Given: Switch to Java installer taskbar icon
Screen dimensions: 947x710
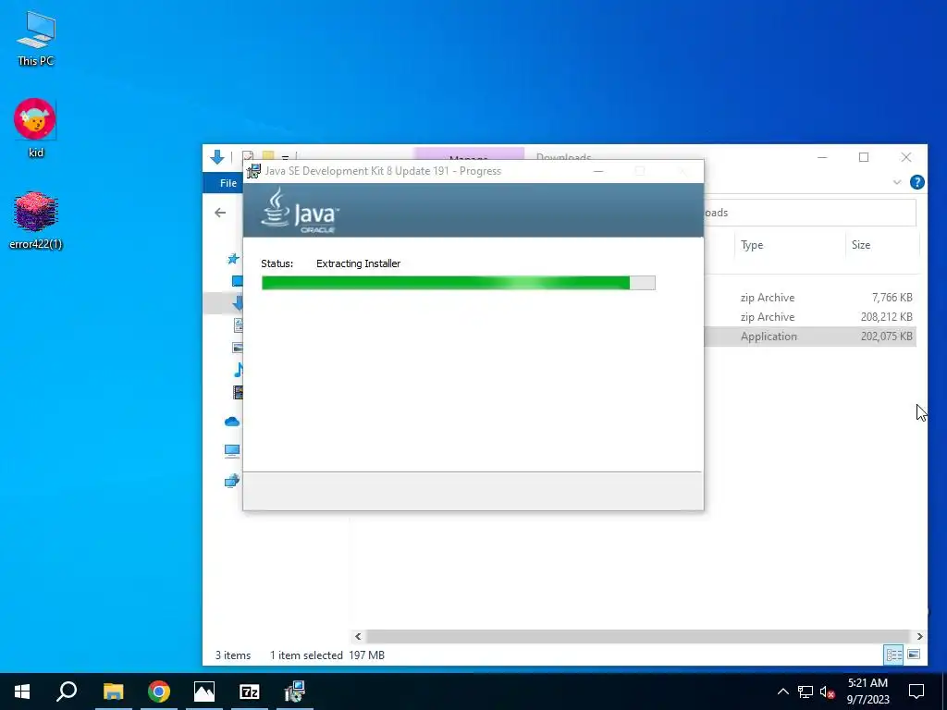Looking at the screenshot, I should 295,692.
